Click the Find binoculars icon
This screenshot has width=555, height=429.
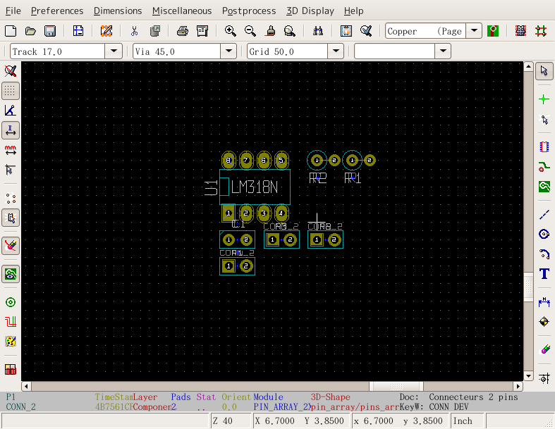point(317,31)
